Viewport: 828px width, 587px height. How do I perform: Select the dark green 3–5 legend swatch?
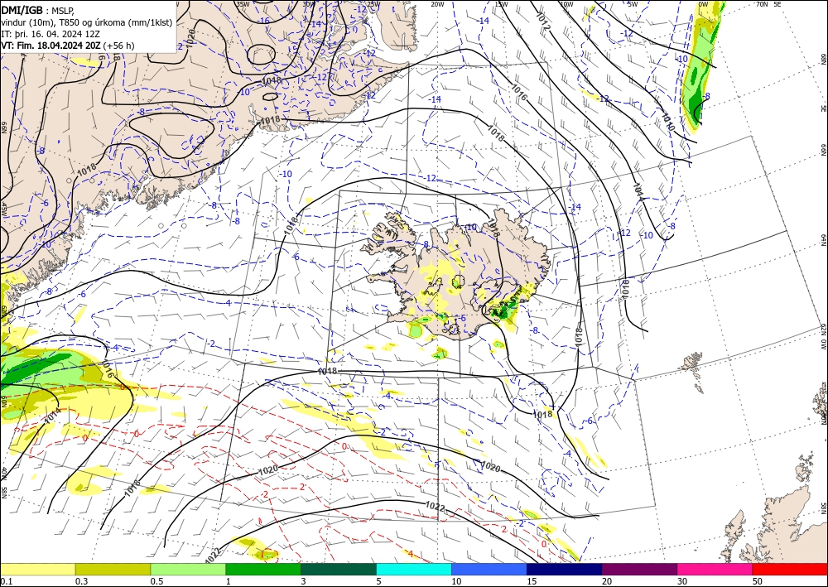click(339, 569)
